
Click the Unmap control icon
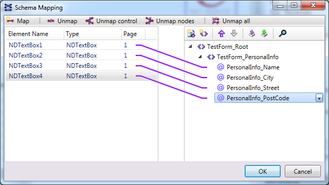coord(89,21)
